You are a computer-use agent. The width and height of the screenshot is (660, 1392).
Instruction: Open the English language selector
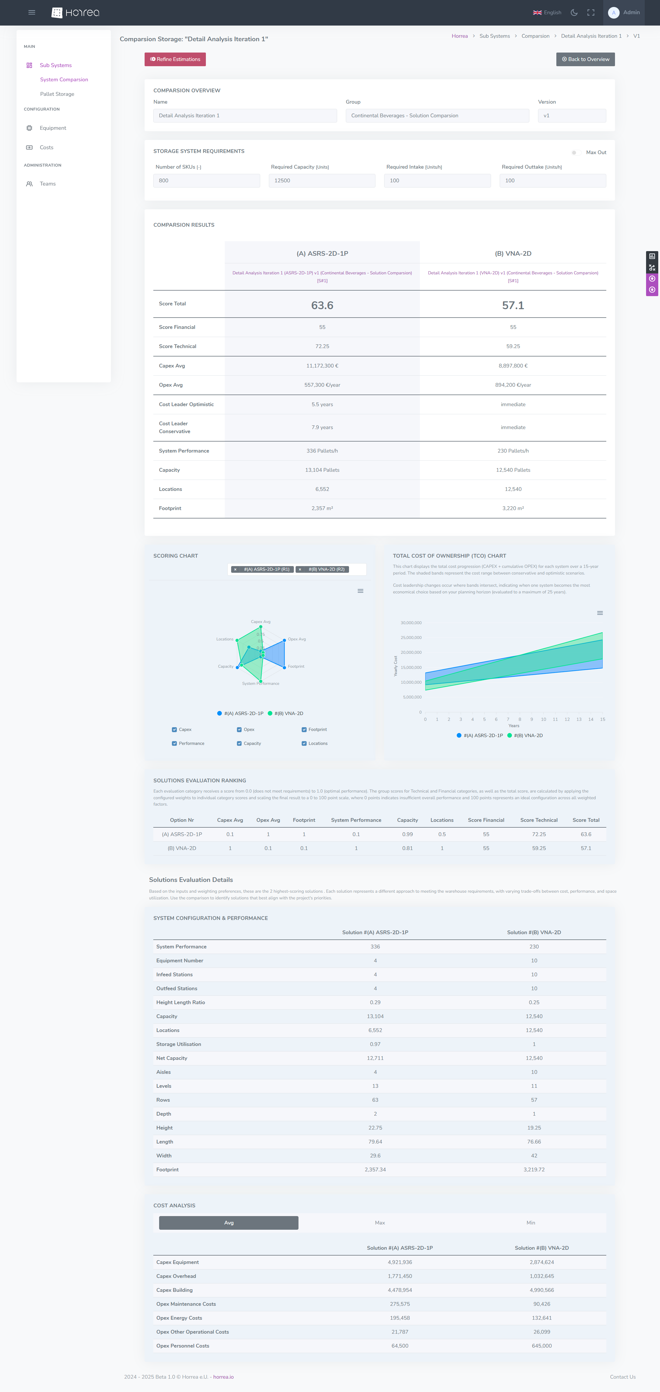pyautogui.click(x=547, y=12)
